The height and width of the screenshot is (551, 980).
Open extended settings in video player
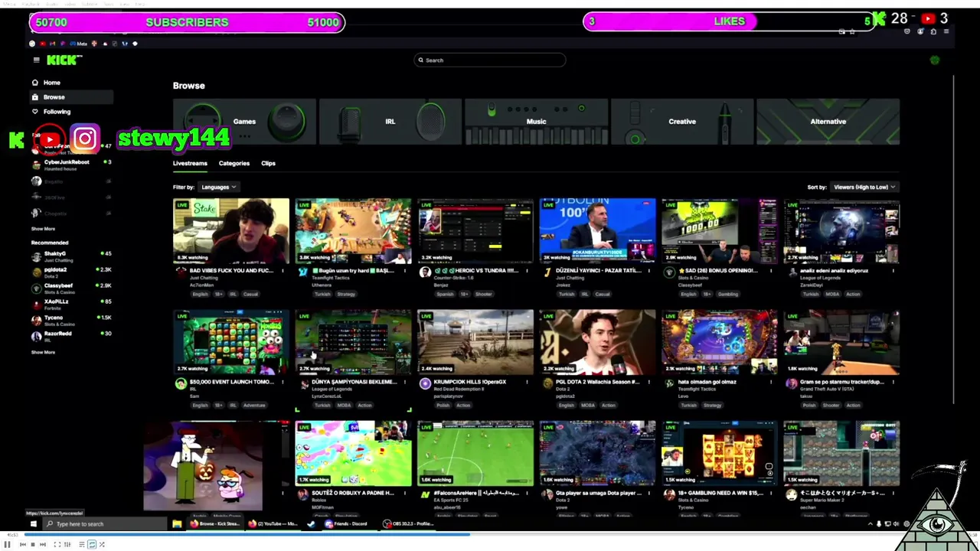(67, 544)
